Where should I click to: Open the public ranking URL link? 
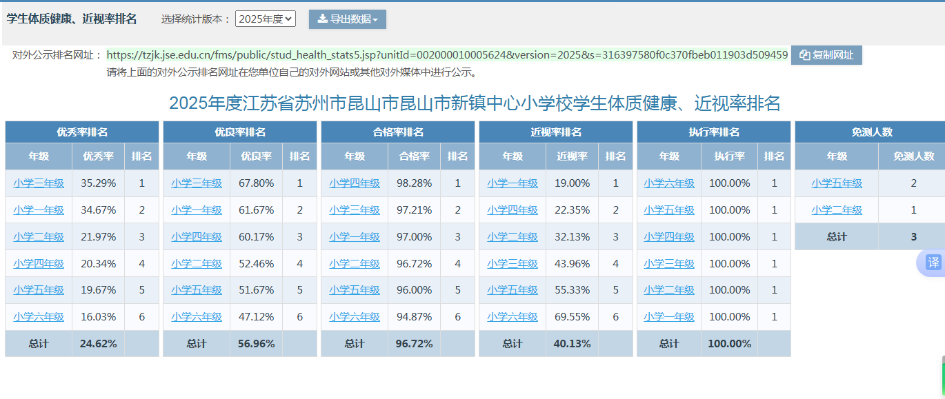pos(447,55)
